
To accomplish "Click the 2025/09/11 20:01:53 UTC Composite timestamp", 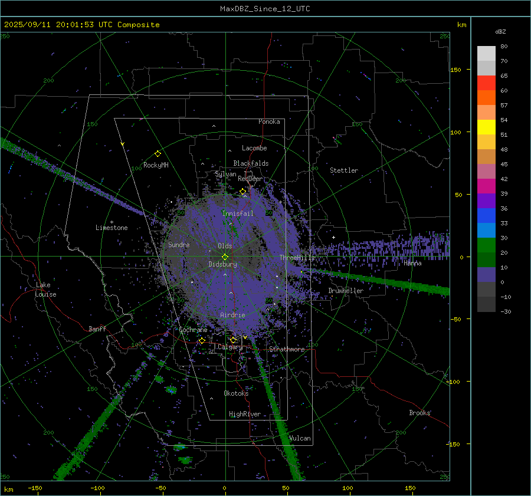I will [81, 24].
